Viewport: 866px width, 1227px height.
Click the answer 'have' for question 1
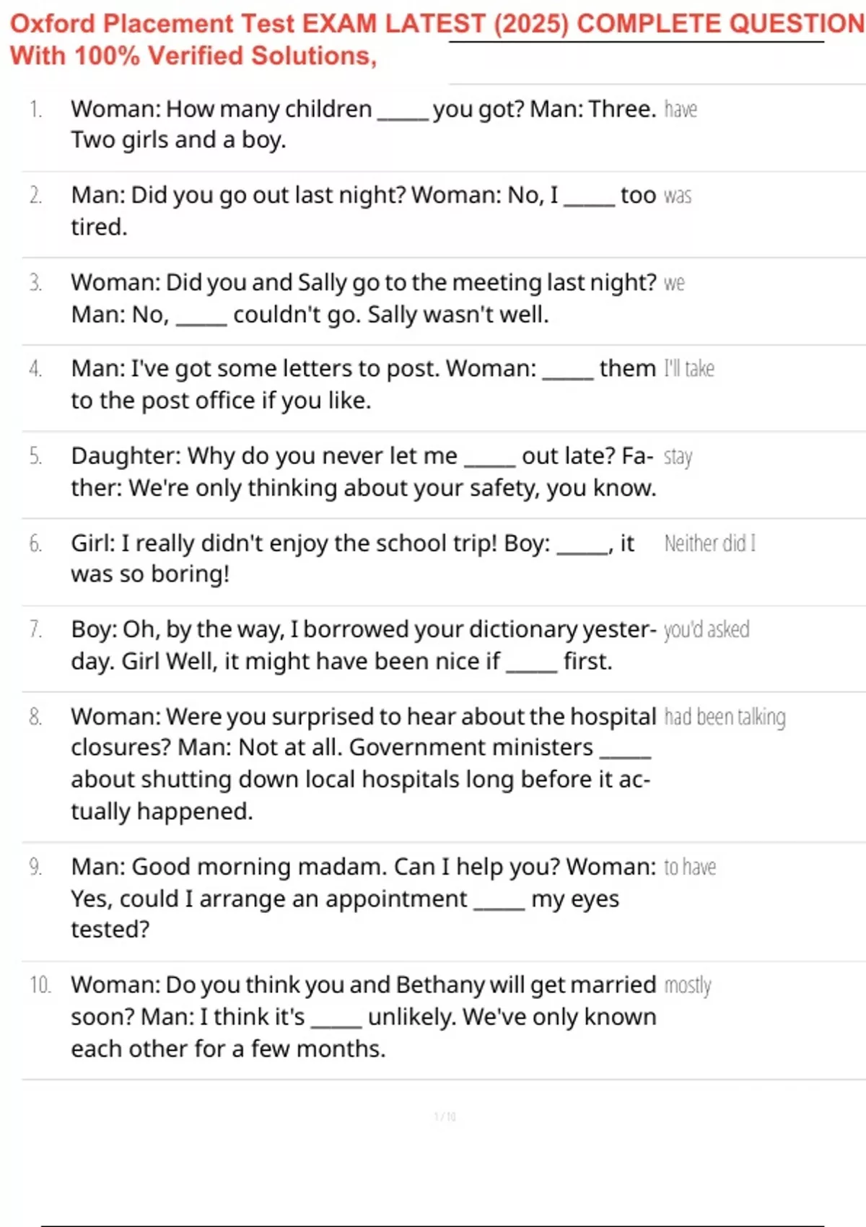click(x=681, y=109)
